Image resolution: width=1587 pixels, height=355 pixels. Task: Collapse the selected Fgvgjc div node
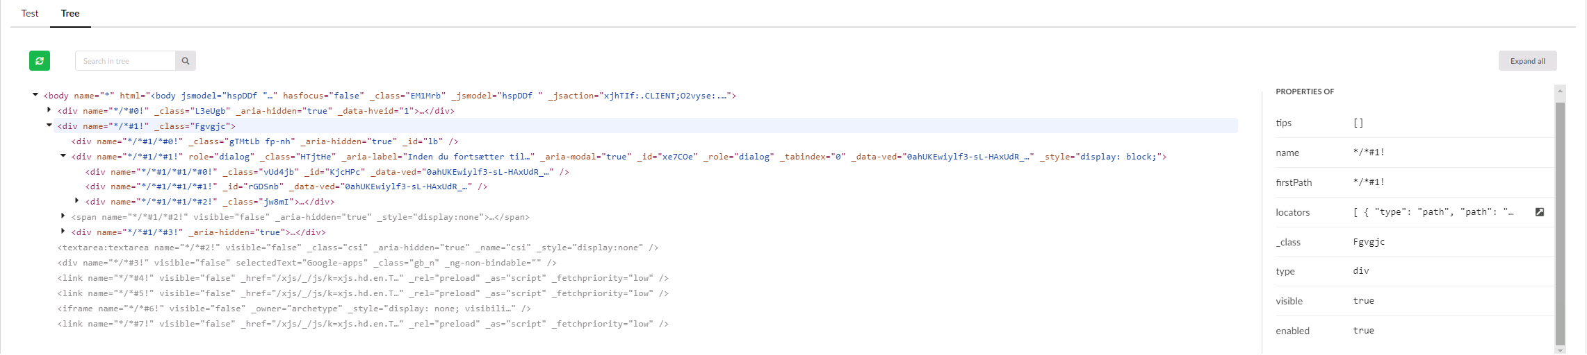[49, 125]
